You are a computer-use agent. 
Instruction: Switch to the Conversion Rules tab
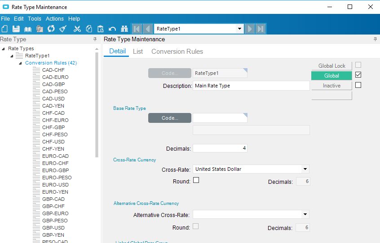[177, 52]
